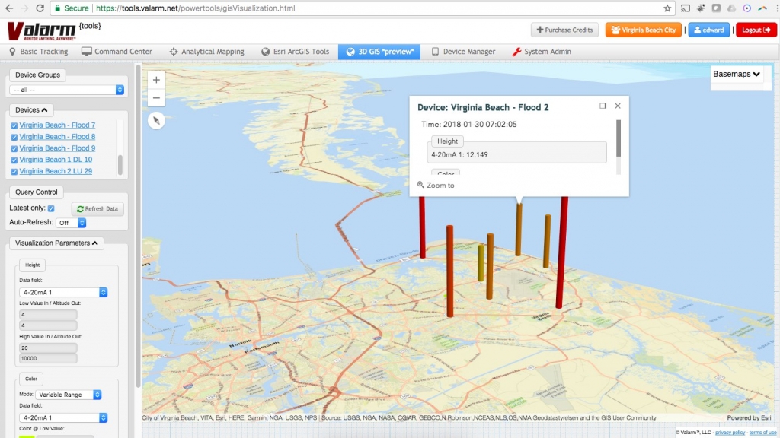Bookmark this page with the star
This screenshot has width=780, height=438.
click(667, 8)
